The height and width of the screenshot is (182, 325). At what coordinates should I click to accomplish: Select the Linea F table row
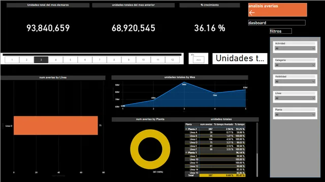pos(215,149)
